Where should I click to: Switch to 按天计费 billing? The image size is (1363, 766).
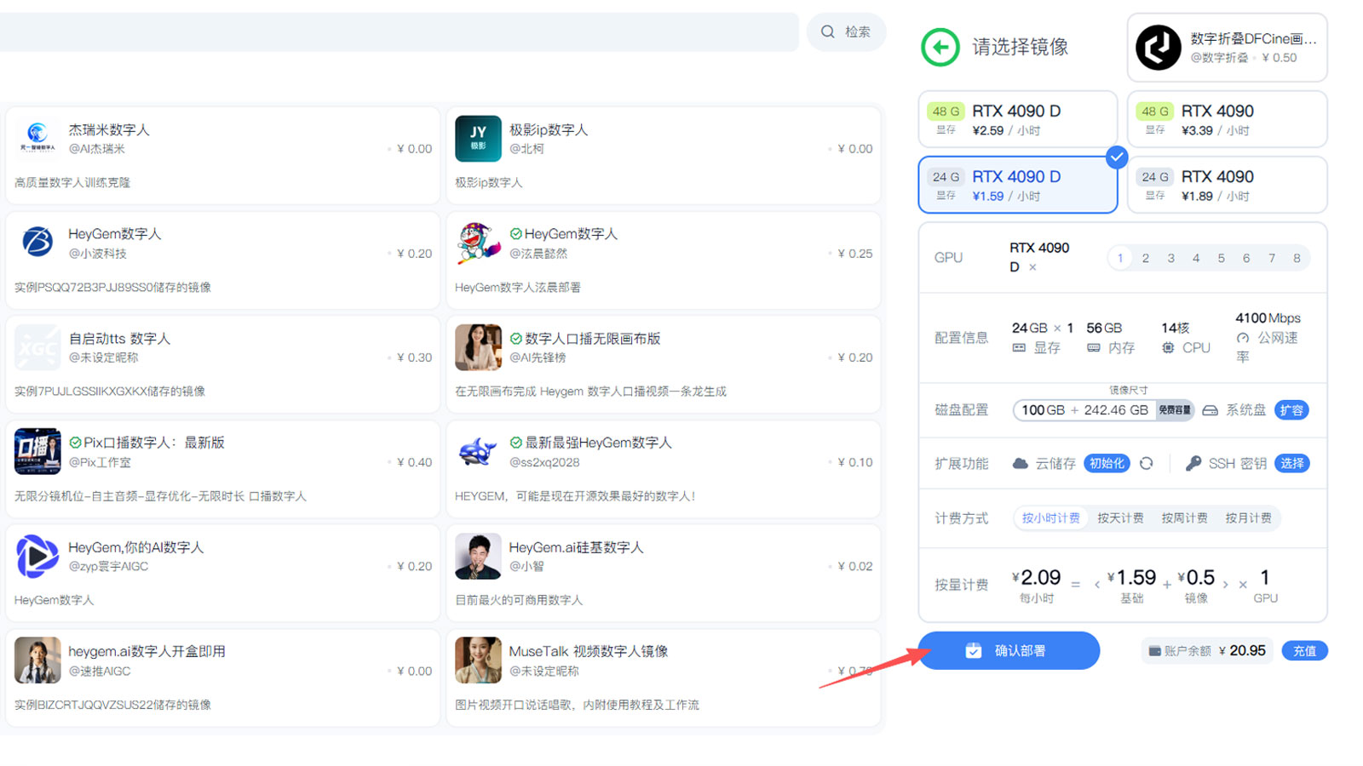pos(1120,518)
